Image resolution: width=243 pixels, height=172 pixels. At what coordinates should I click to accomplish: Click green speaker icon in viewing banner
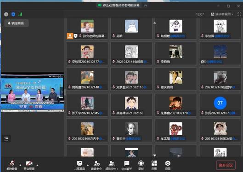tap(99, 5)
